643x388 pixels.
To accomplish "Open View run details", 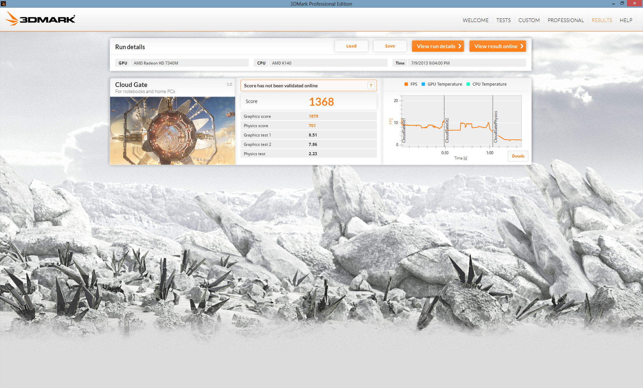I will pos(438,46).
